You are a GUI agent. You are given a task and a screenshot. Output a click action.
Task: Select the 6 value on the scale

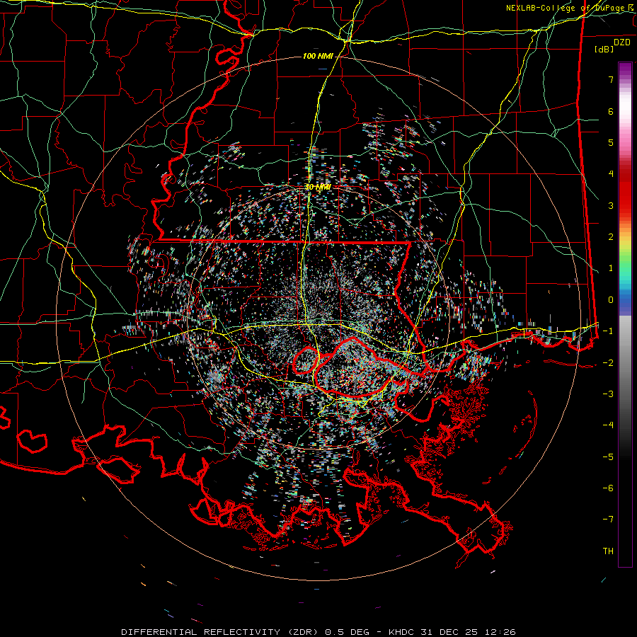click(x=611, y=111)
